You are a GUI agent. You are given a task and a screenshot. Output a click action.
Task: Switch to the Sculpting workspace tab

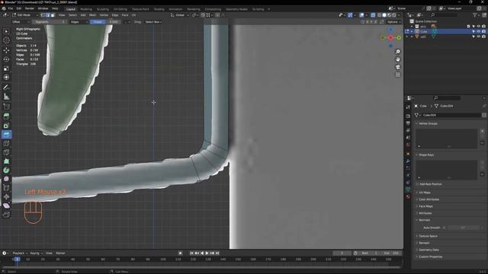pyautogui.click(x=103, y=9)
